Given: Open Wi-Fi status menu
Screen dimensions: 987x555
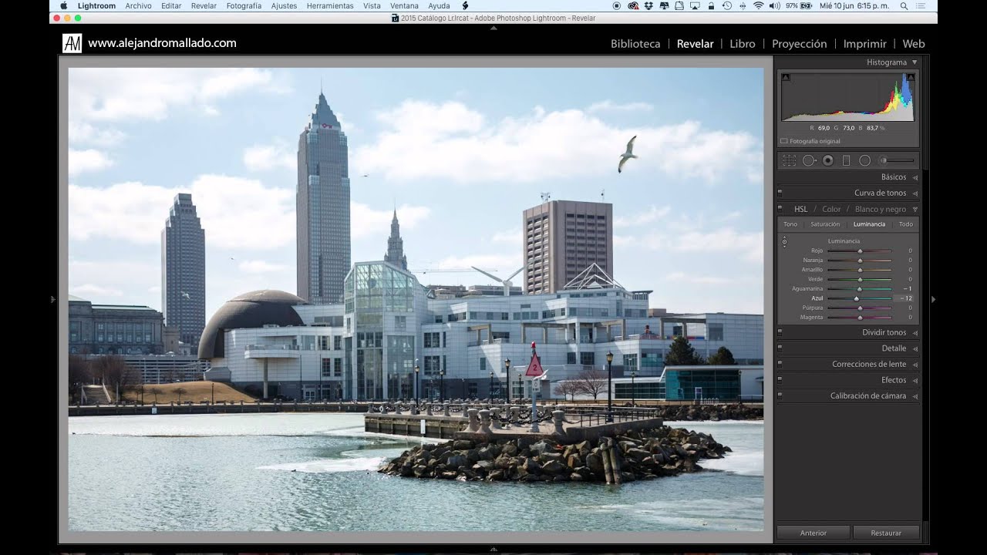Looking at the screenshot, I should (x=758, y=5).
